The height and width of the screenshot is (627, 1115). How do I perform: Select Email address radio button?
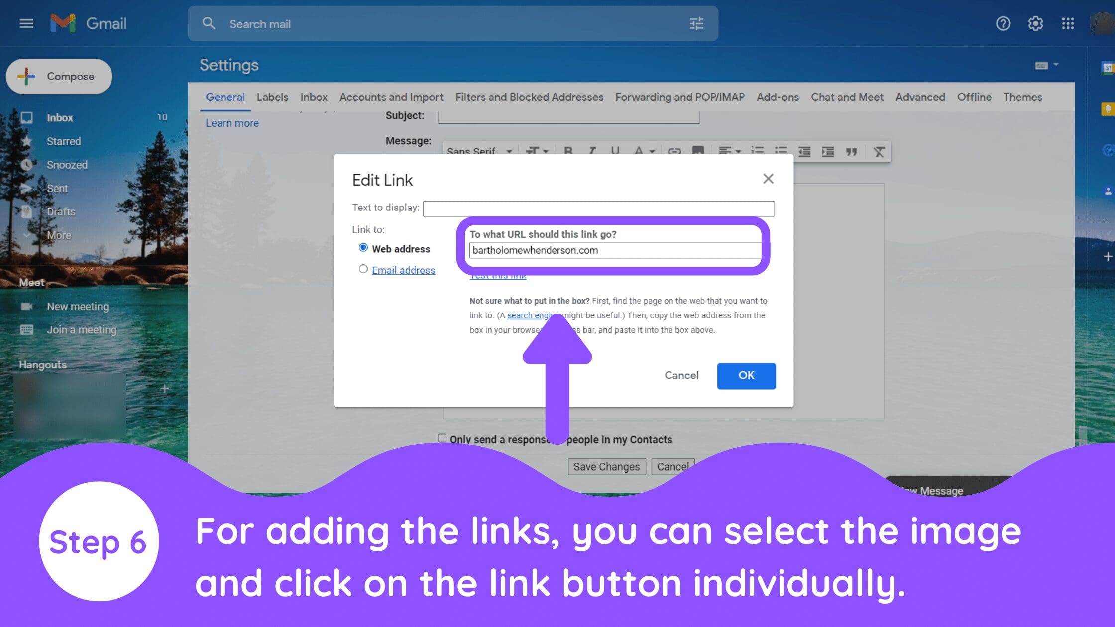(x=363, y=269)
